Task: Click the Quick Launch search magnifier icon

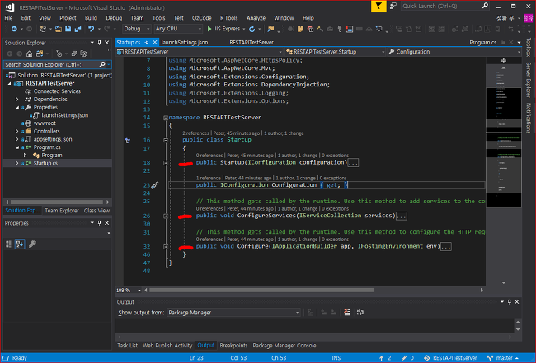Action: coord(485,6)
